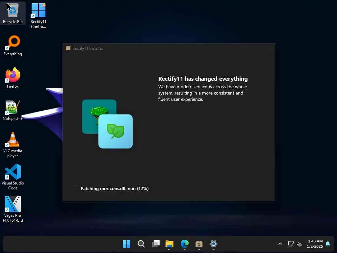Open the Windows Start menu
Viewport: 337px width, 253px height.
click(x=126, y=244)
